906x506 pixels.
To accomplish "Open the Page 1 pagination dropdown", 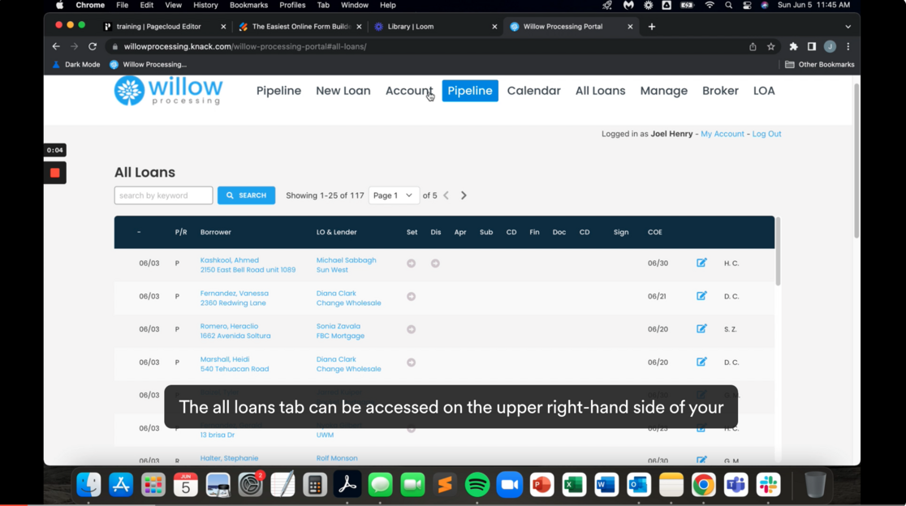I will coord(393,195).
